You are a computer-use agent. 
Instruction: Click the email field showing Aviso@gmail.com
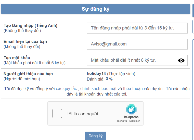(x=137, y=44)
